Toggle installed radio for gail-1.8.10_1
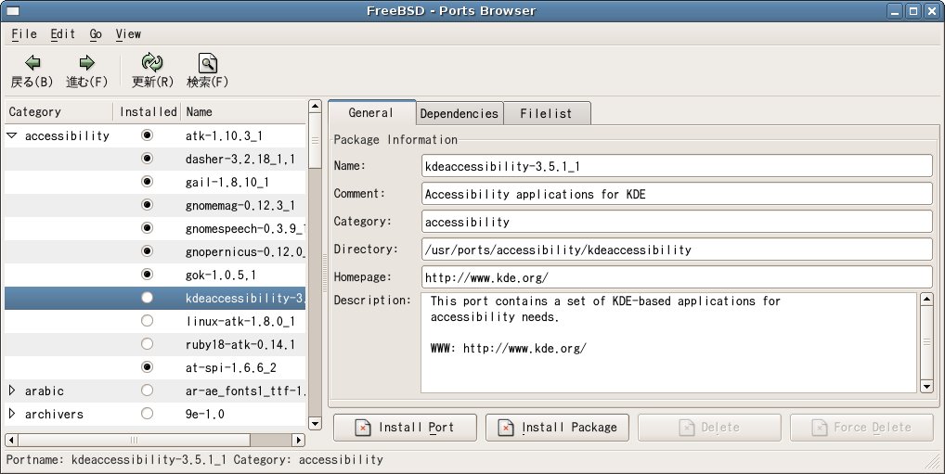 click(x=147, y=182)
